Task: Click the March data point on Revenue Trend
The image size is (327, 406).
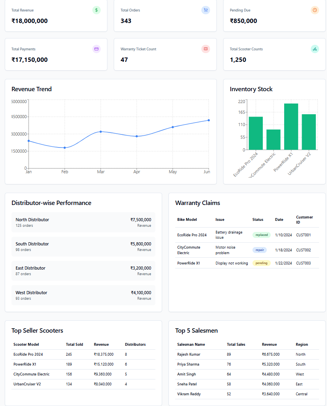Action: (x=101, y=132)
